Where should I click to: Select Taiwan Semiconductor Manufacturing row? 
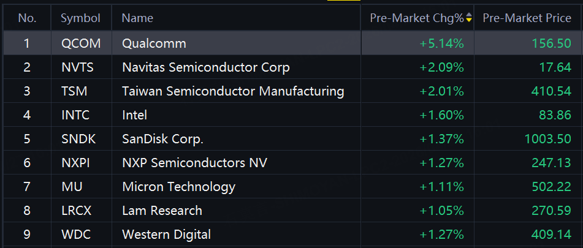point(293,91)
